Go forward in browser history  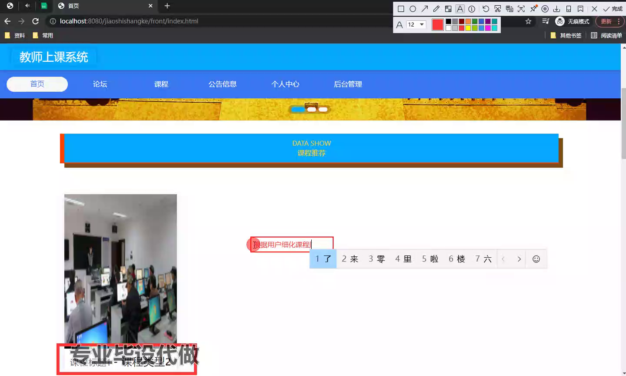click(21, 21)
